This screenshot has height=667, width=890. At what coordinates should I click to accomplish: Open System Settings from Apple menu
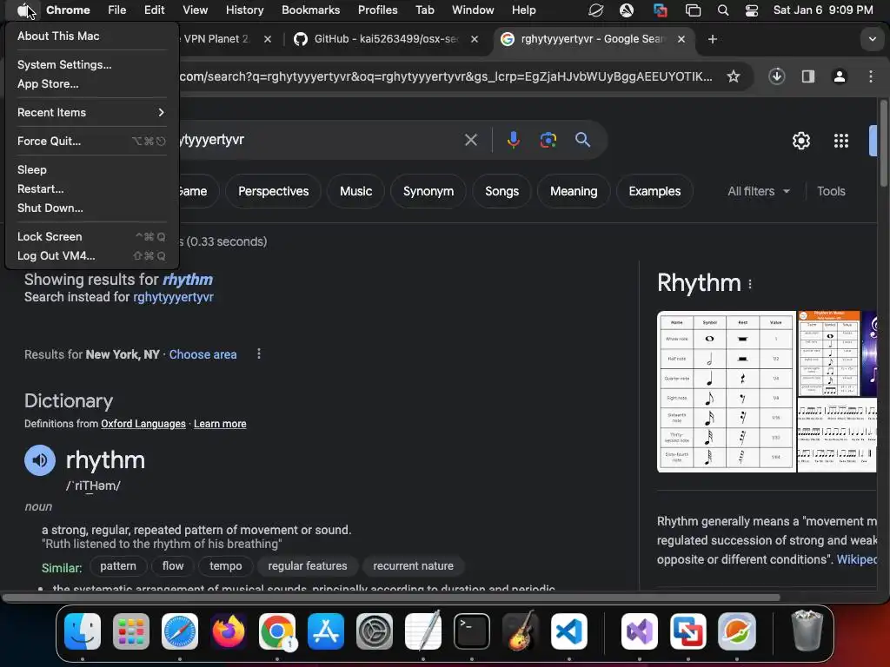pyautogui.click(x=91, y=64)
